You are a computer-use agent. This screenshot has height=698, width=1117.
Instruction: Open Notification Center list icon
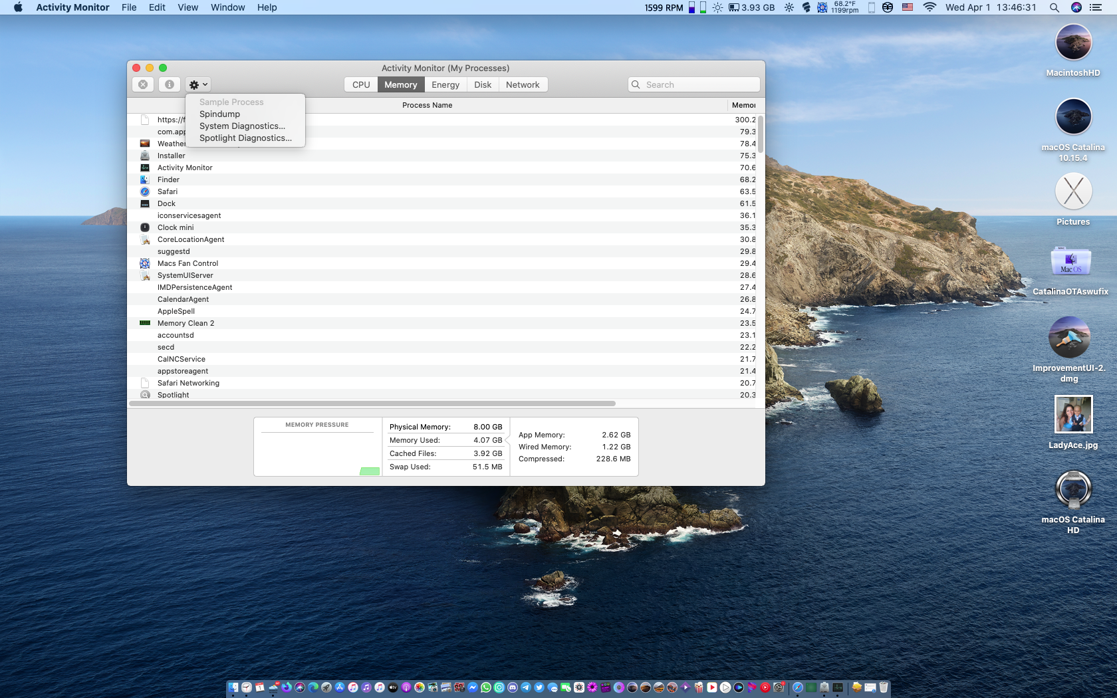click(x=1096, y=7)
